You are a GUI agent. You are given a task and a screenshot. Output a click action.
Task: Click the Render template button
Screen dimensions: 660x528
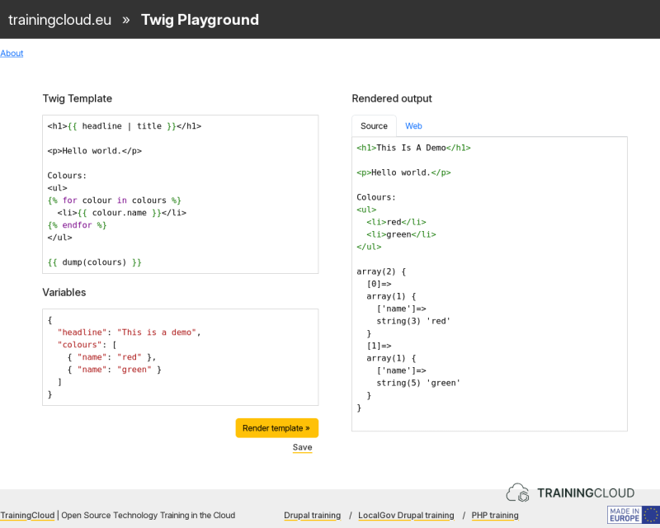pyautogui.click(x=276, y=428)
